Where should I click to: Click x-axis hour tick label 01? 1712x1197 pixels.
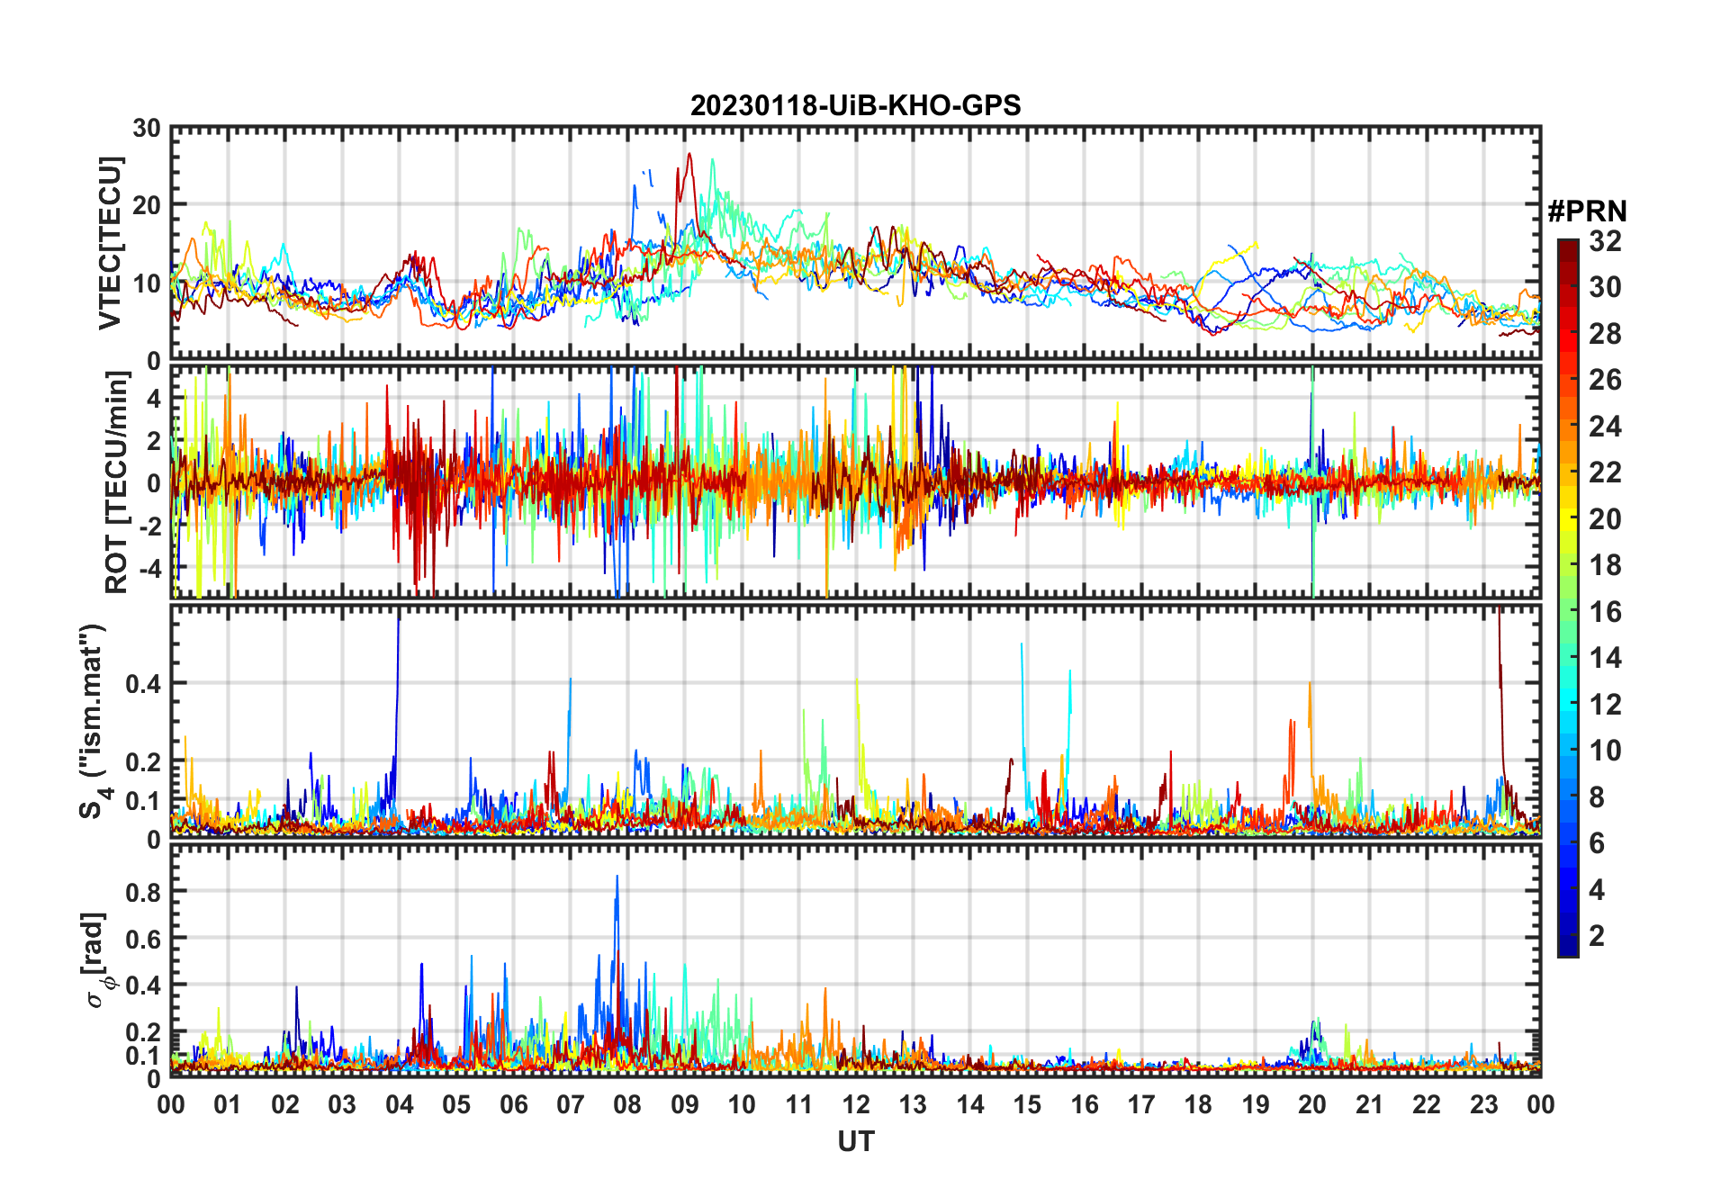[x=228, y=1105]
